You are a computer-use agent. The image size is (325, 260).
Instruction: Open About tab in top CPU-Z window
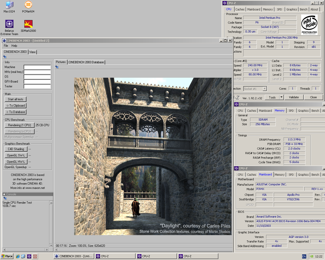[314, 9]
